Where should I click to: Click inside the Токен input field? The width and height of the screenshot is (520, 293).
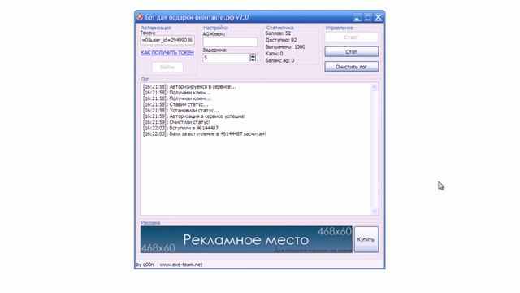(x=167, y=40)
